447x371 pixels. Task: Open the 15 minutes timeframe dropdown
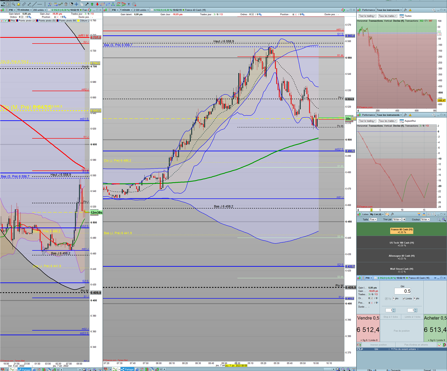pyautogui.click(x=24, y=10)
